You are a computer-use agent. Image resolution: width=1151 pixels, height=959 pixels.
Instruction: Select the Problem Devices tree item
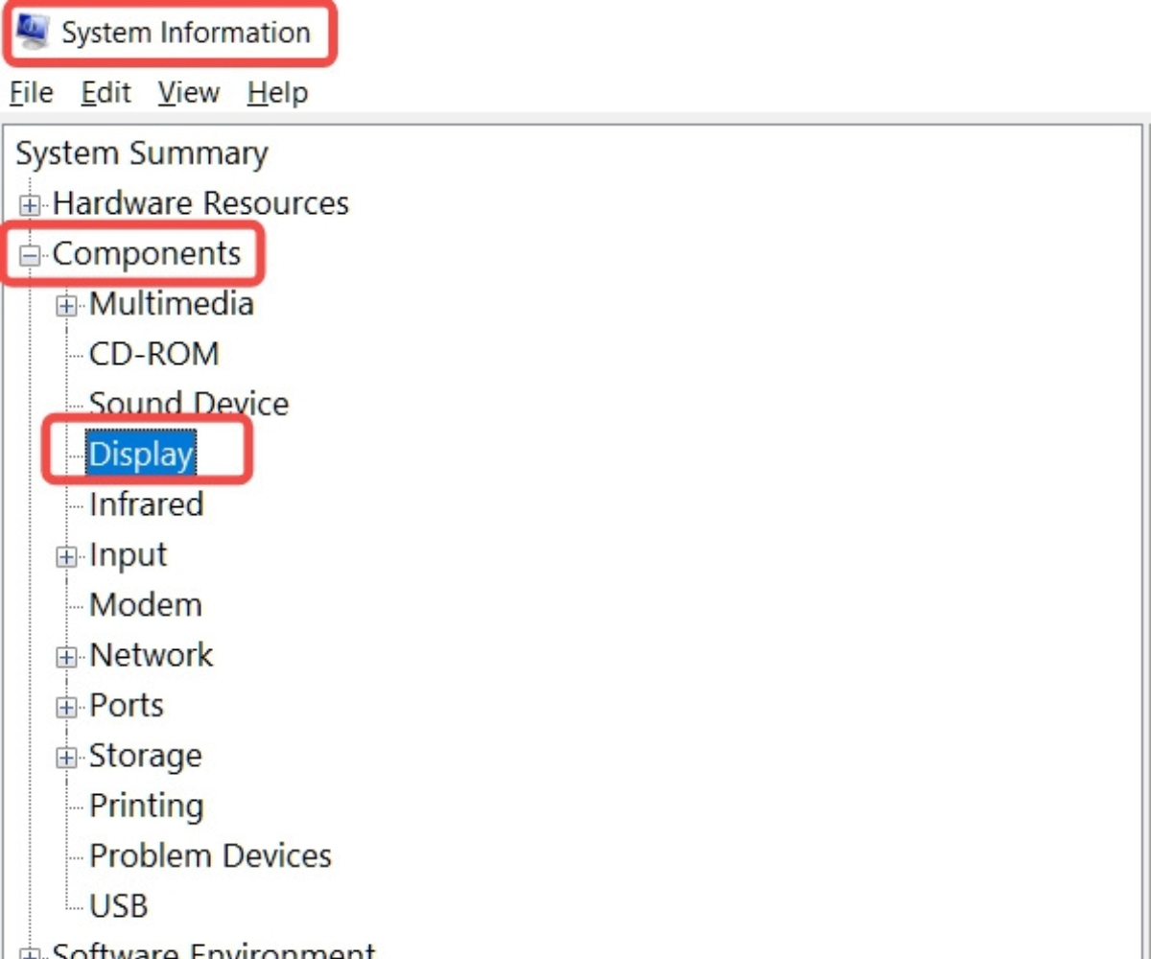pyautogui.click(x=211, y=855)
